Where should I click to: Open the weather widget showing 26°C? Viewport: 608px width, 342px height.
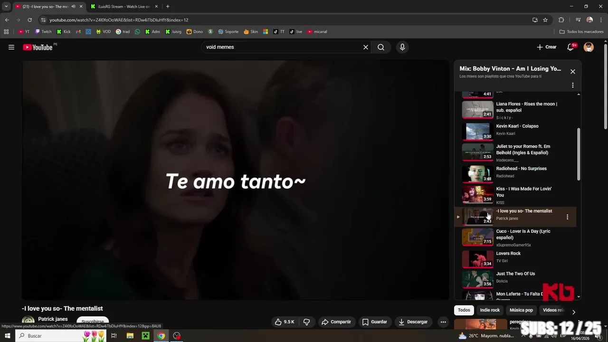click(x=486, y=336)
